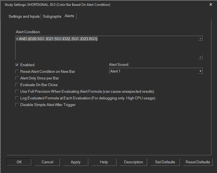Select the Alerts tab
217x173 pixels.
coord(69,16)
